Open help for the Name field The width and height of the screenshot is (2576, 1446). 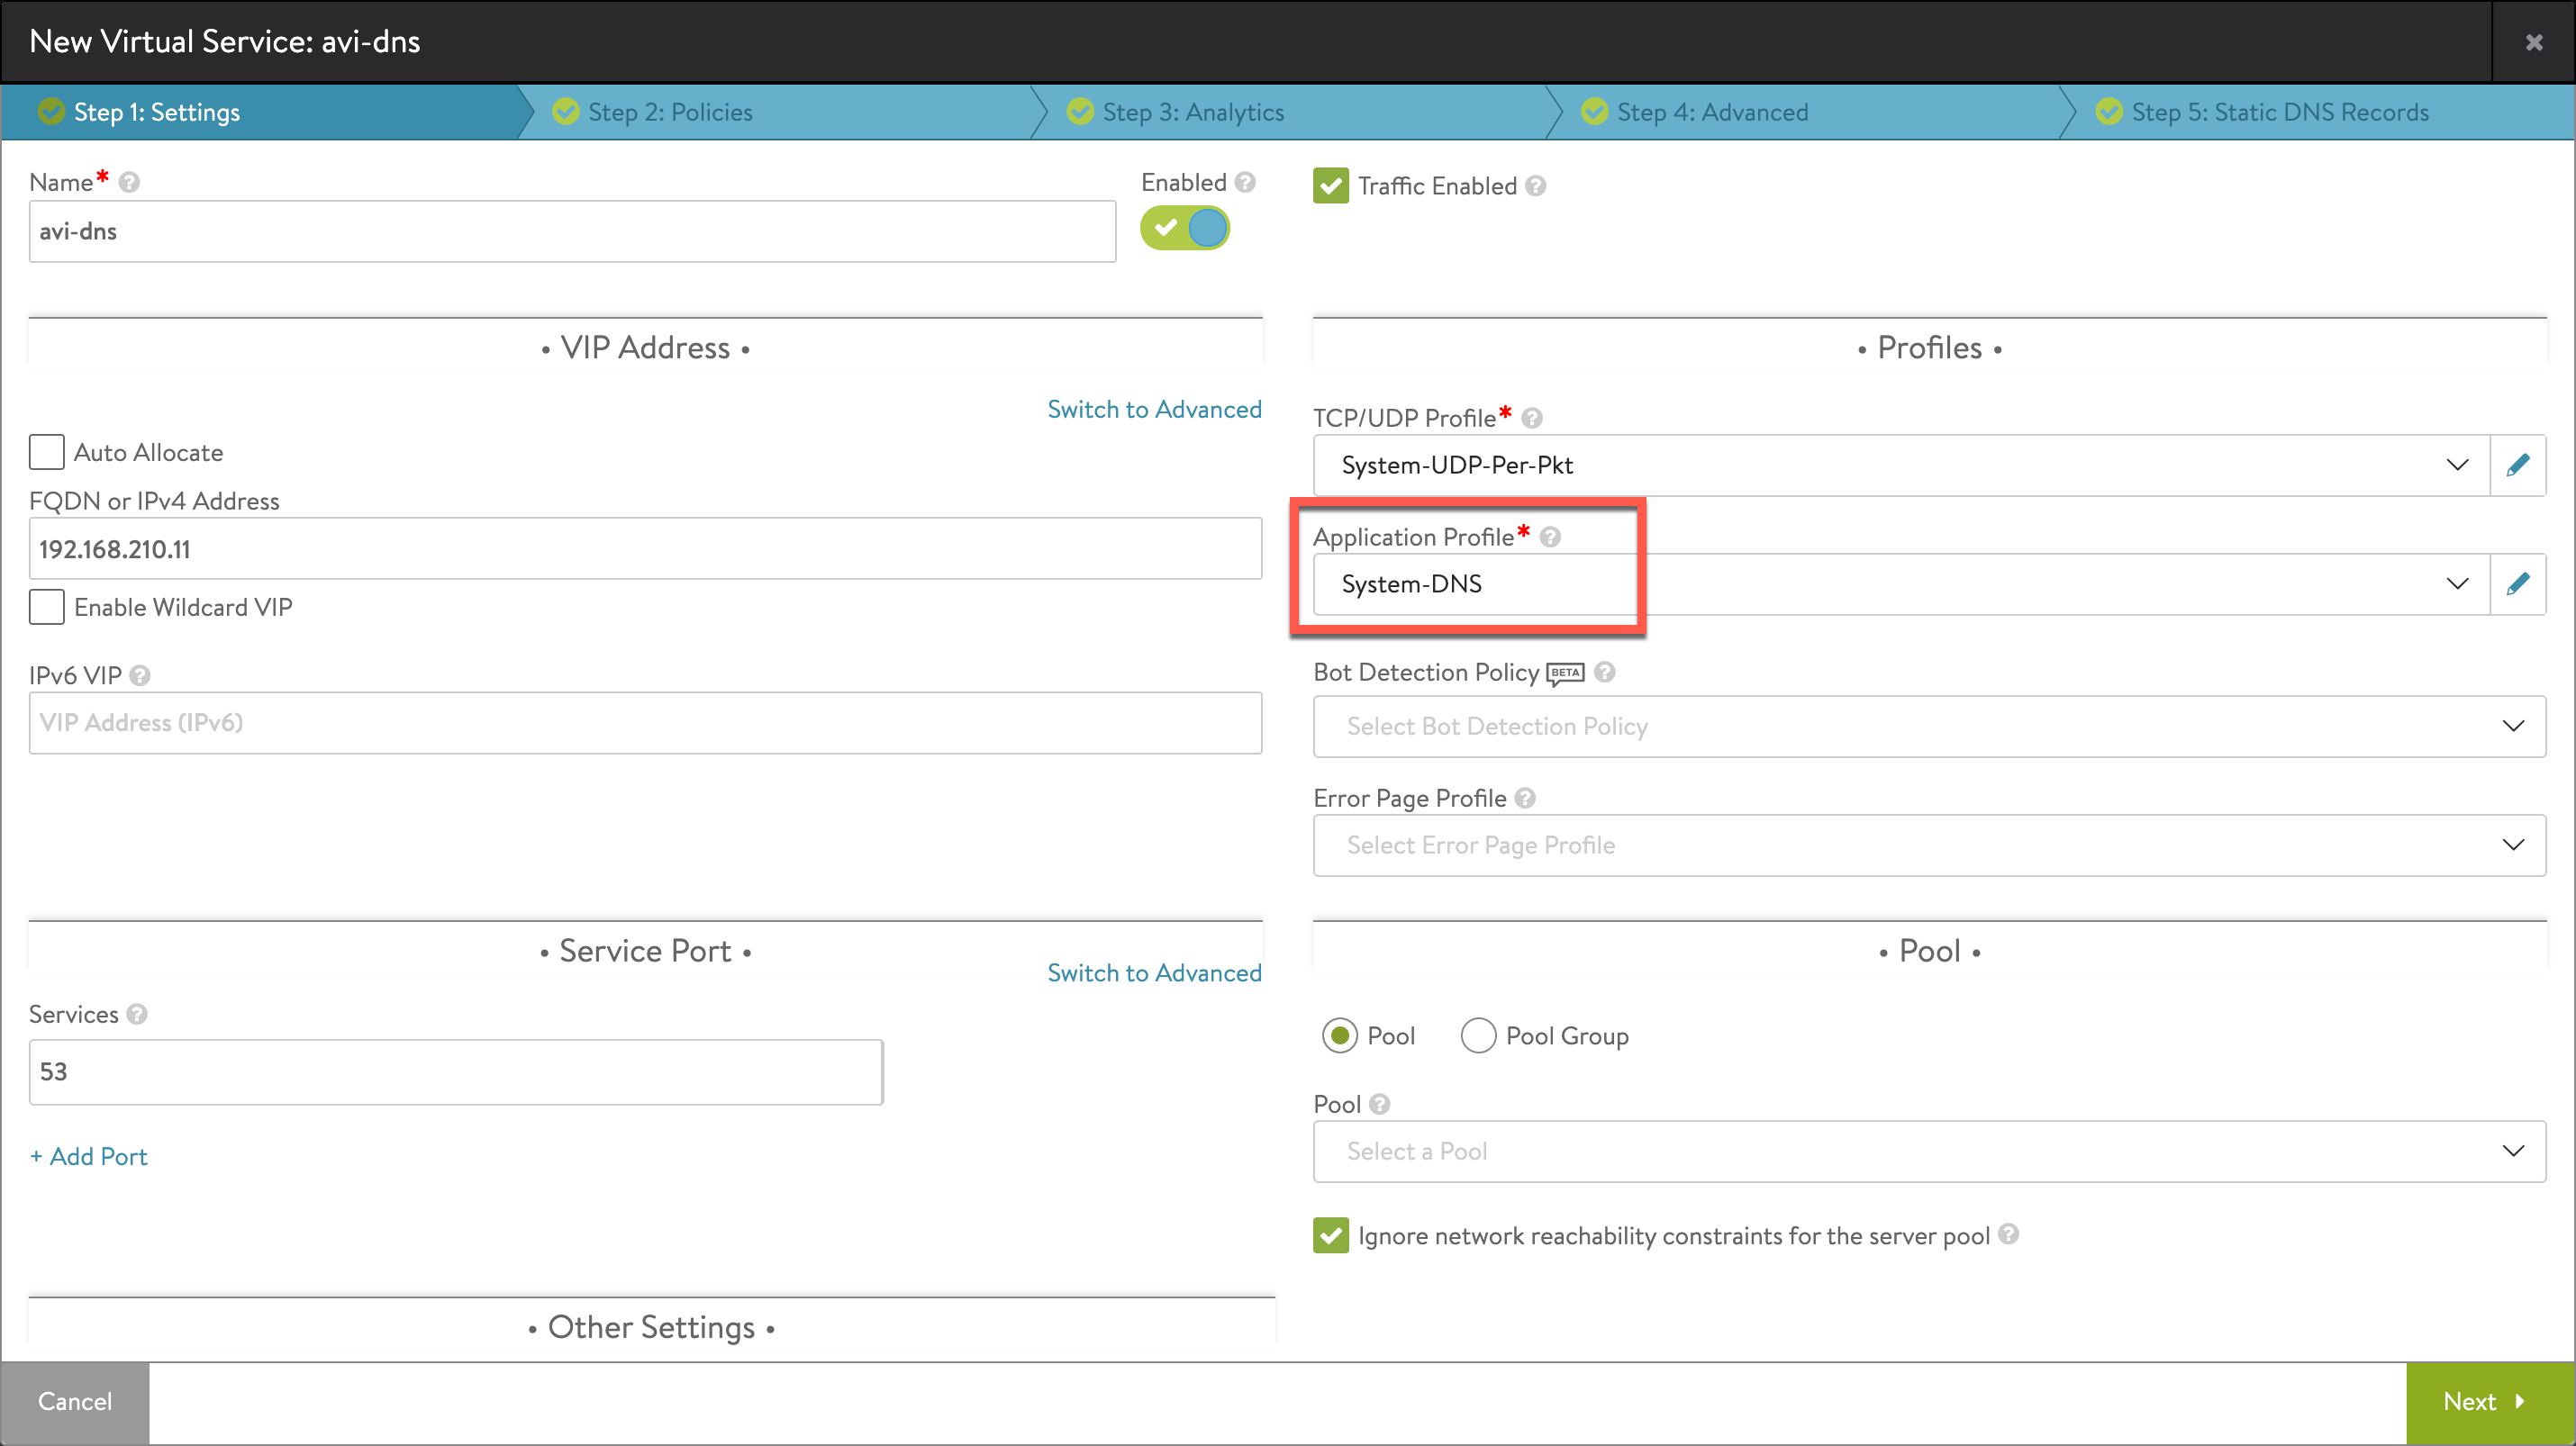click(x=129, y=183)
